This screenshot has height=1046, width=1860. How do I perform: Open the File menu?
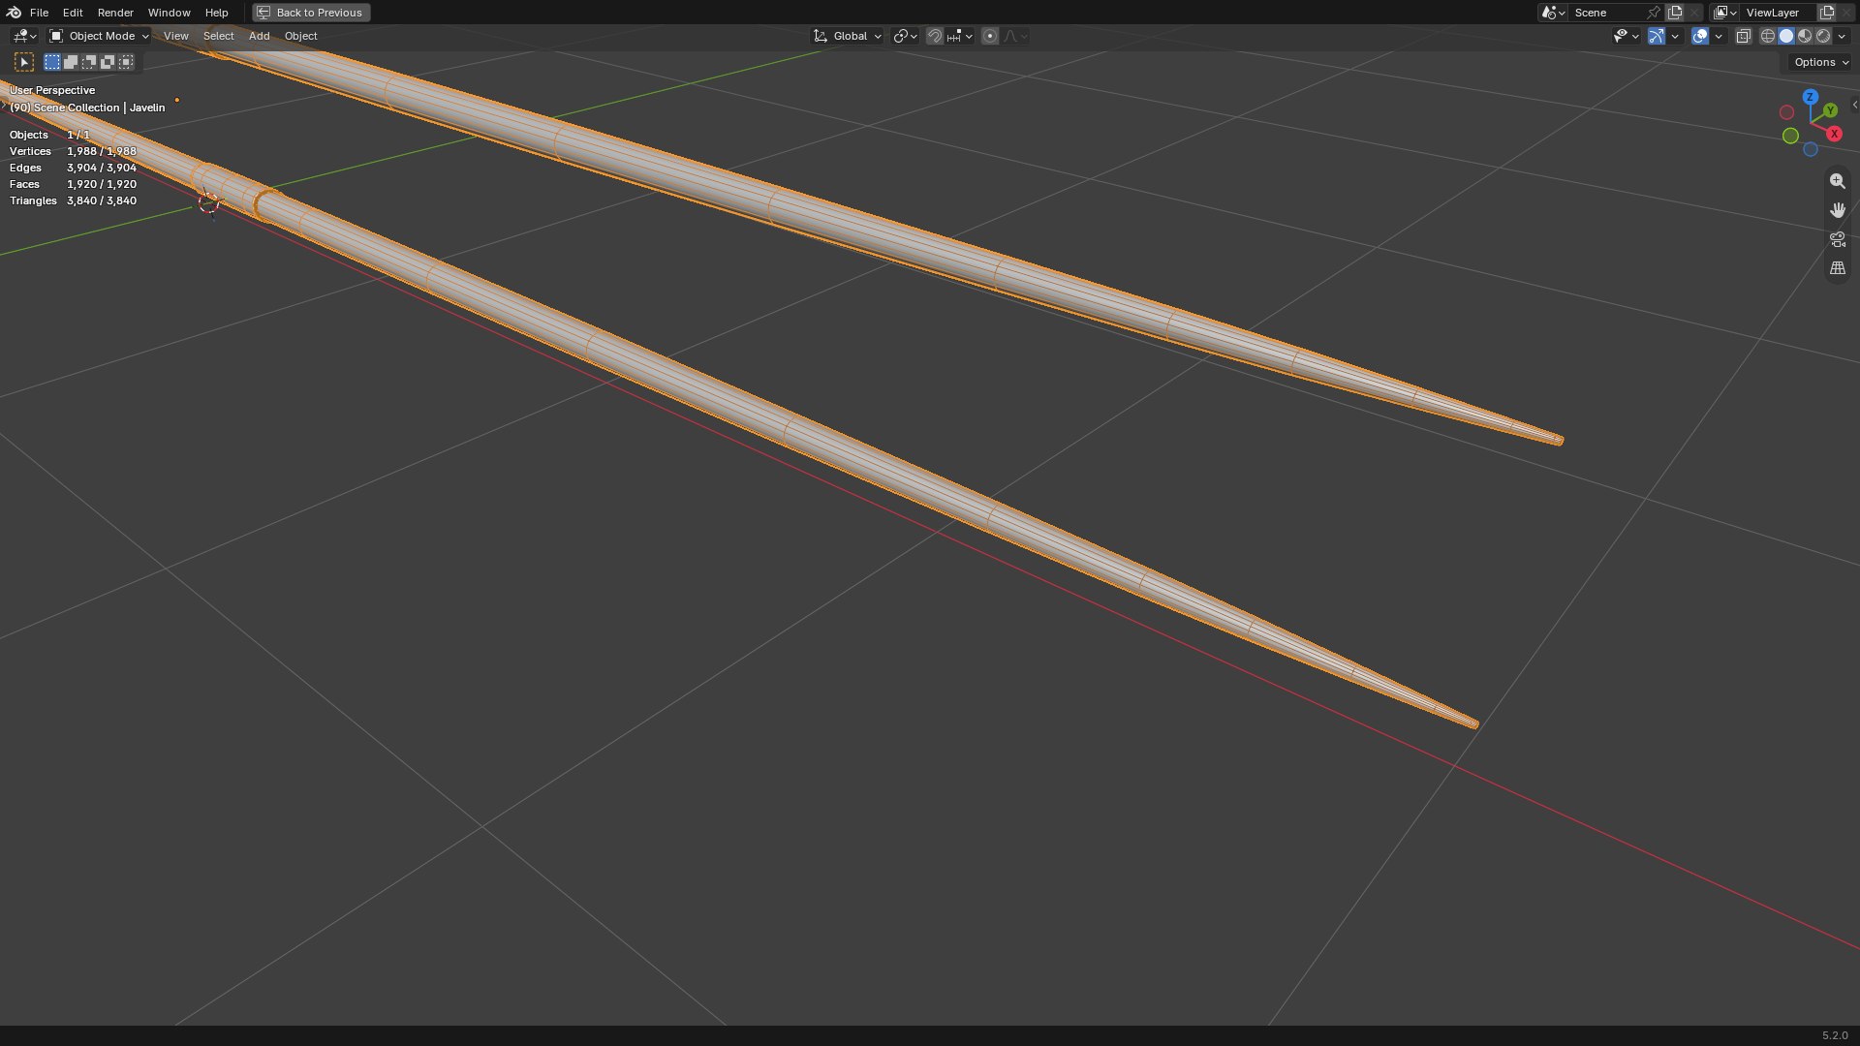[39, 13]
